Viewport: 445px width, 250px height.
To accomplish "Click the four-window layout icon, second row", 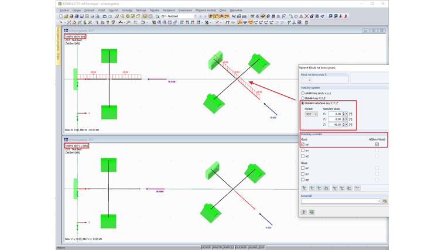I will coord(299,22).
